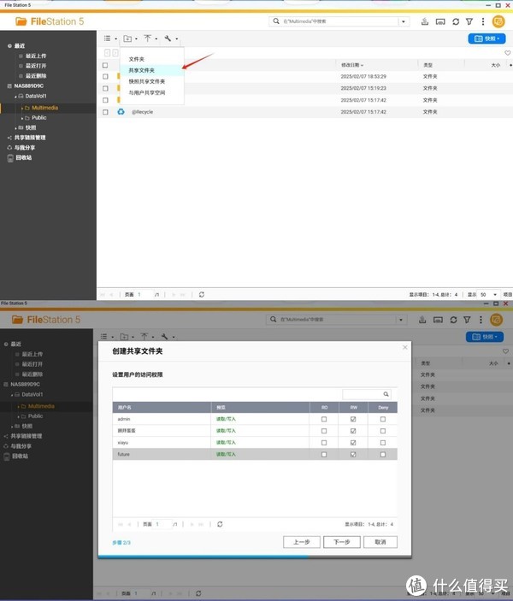Toggle the RW checkbox for future user
513x601 pixels.
[353, 455]
